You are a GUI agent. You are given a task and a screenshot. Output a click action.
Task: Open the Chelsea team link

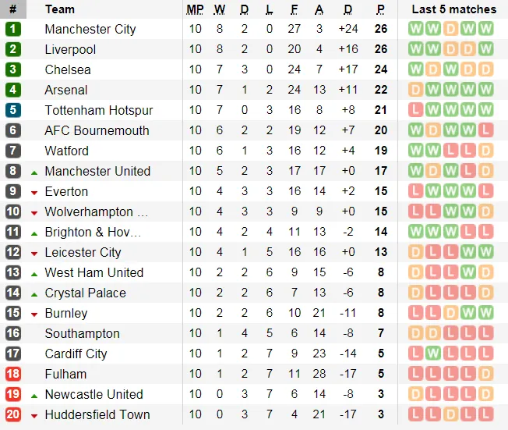click(68, 69)
